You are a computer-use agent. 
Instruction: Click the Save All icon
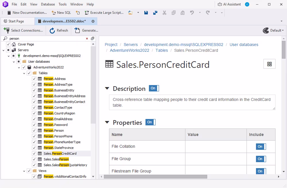coord(155,13)
